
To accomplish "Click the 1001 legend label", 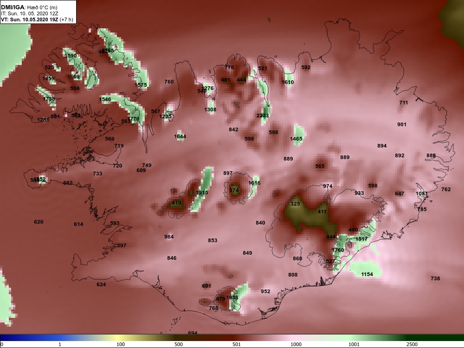I will tap(354, 344).
